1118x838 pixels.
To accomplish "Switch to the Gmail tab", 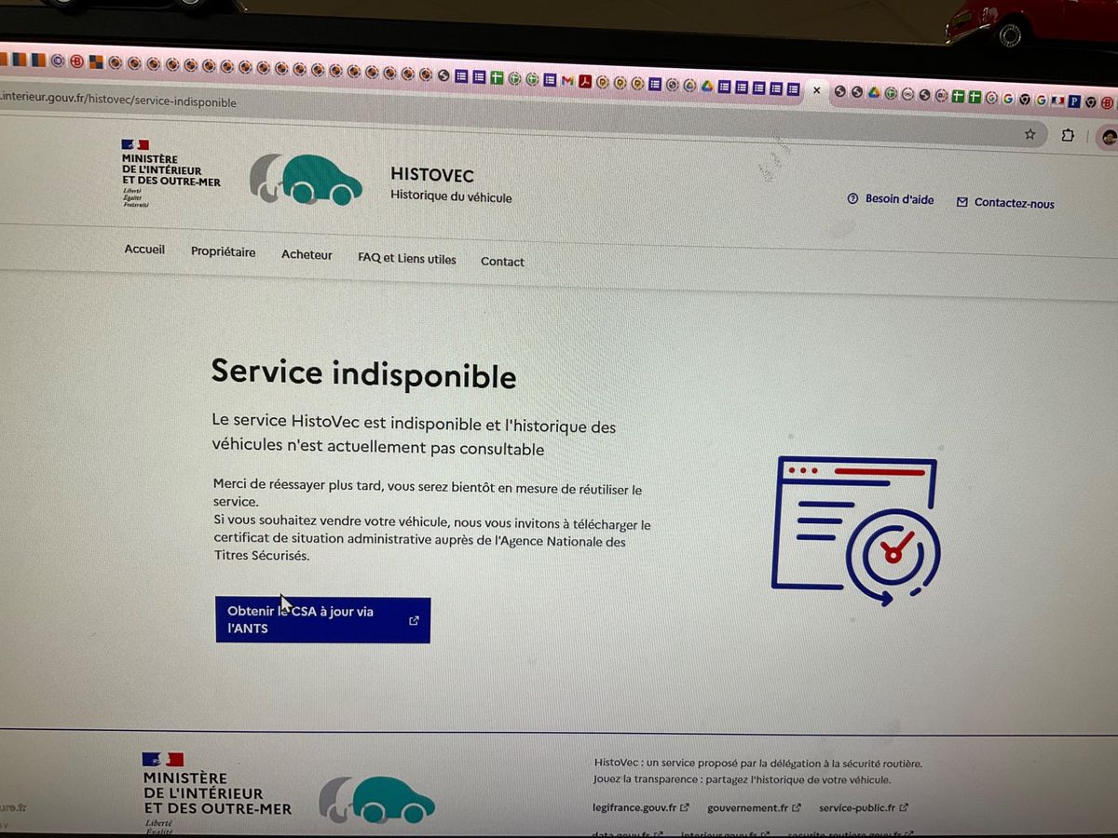I will [567, 81].
